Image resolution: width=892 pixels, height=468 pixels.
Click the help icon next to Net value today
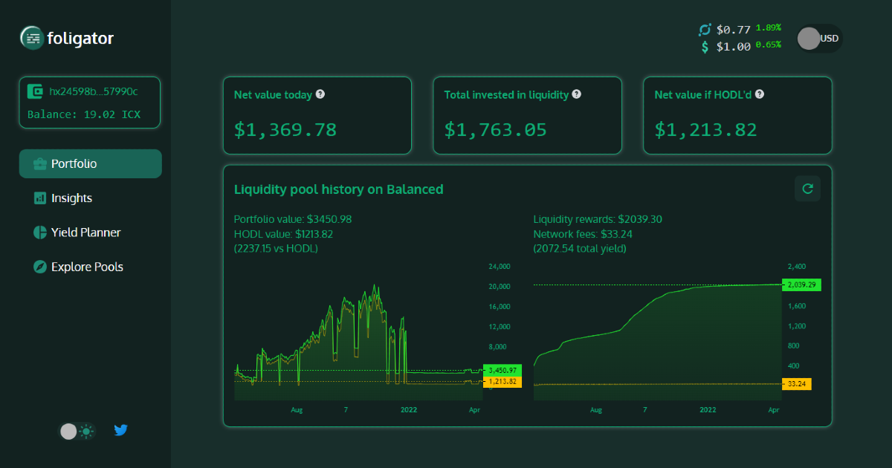point(320,94)
